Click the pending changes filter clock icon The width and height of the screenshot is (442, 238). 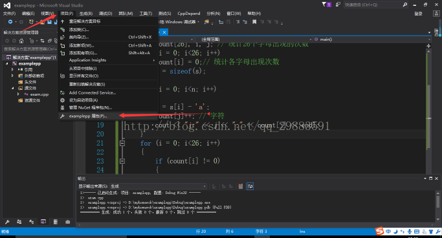point(32,41)
